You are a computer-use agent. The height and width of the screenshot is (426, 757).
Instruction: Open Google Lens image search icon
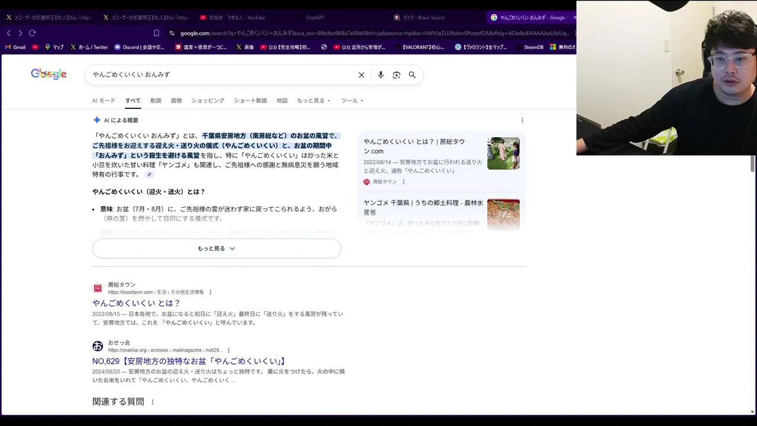pyautogui.click(x=396, y=75)
